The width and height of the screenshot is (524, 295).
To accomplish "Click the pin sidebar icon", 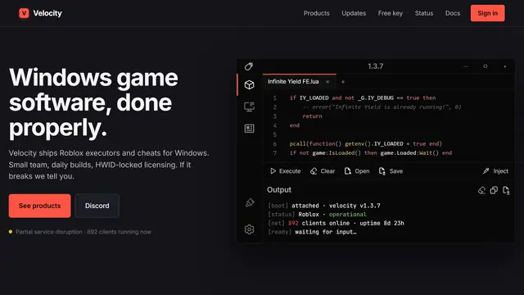I will pos(250,202).
